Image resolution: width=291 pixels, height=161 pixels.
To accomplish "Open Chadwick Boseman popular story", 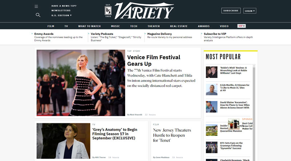I will point(235,160).
